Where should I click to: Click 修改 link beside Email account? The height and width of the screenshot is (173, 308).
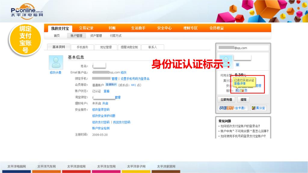[x=124, y=72]
